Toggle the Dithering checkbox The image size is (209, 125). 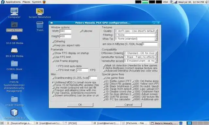(53, 42)
